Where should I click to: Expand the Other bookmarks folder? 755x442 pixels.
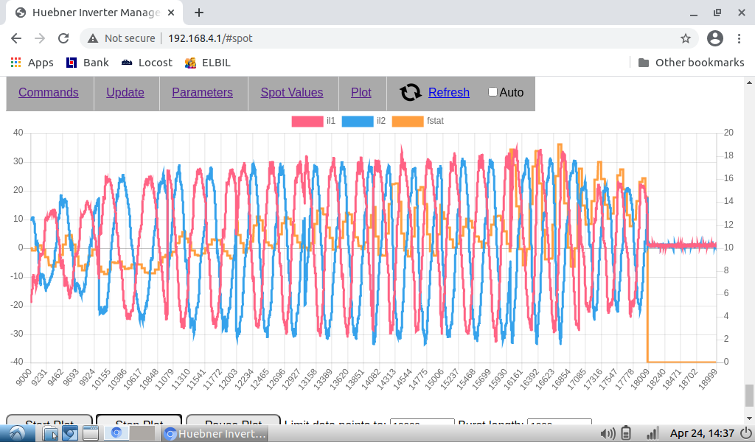(x=691, y=63)
